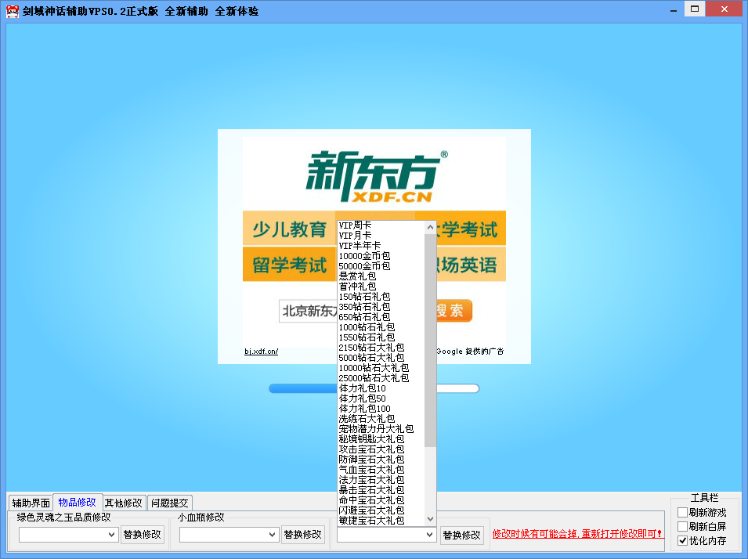This screenshot has width=748, height=559.
Task: Select the 闪避宝石大礼包 option
Action: pyautogui.click(x=381, y=510)
